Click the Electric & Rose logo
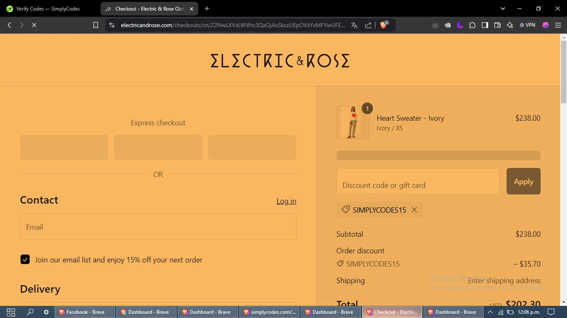The image size is (567, 318). point(280,61)
